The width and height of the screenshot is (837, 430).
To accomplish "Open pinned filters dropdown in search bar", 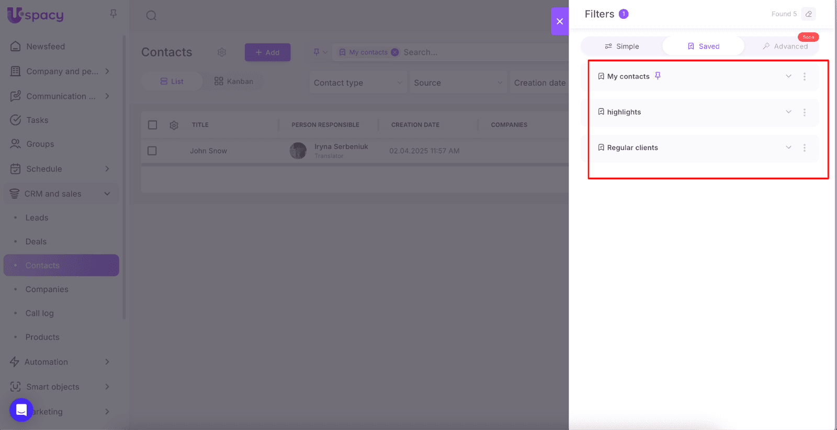I will click(x=320, y=52).
